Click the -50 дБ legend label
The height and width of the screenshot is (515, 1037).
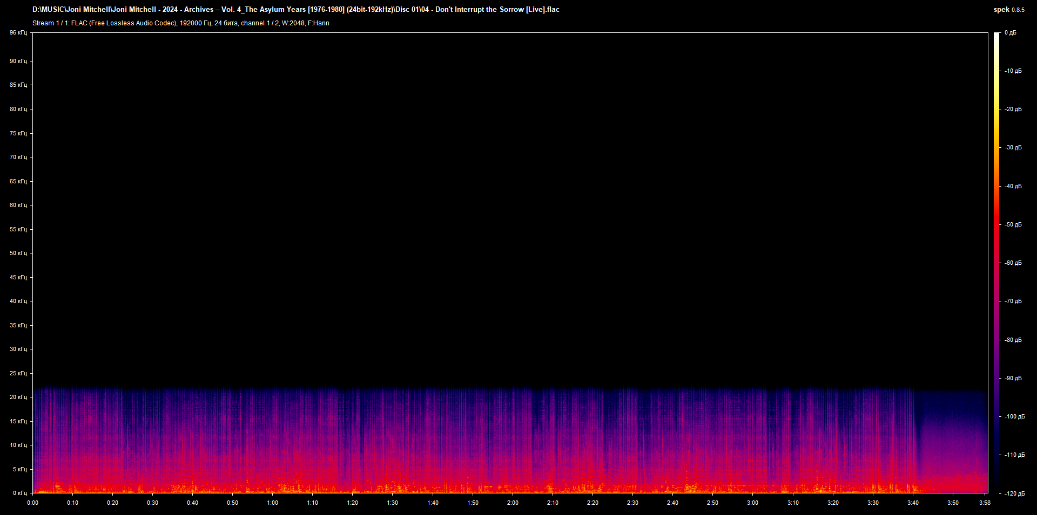[1013, 224]
